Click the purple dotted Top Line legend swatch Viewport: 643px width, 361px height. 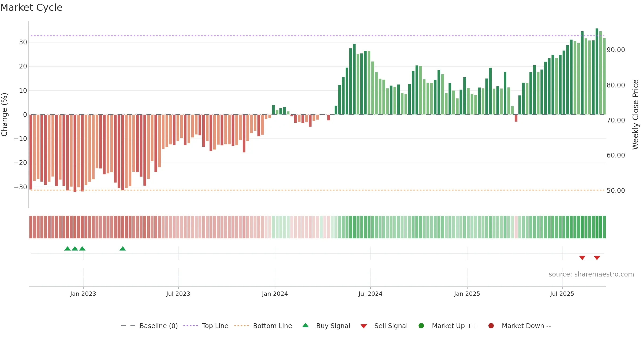(x=190, y=326)
